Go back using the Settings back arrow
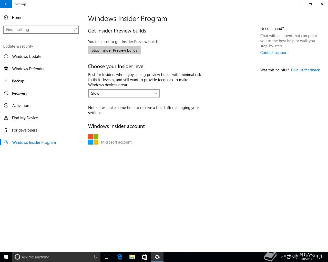 6,4
